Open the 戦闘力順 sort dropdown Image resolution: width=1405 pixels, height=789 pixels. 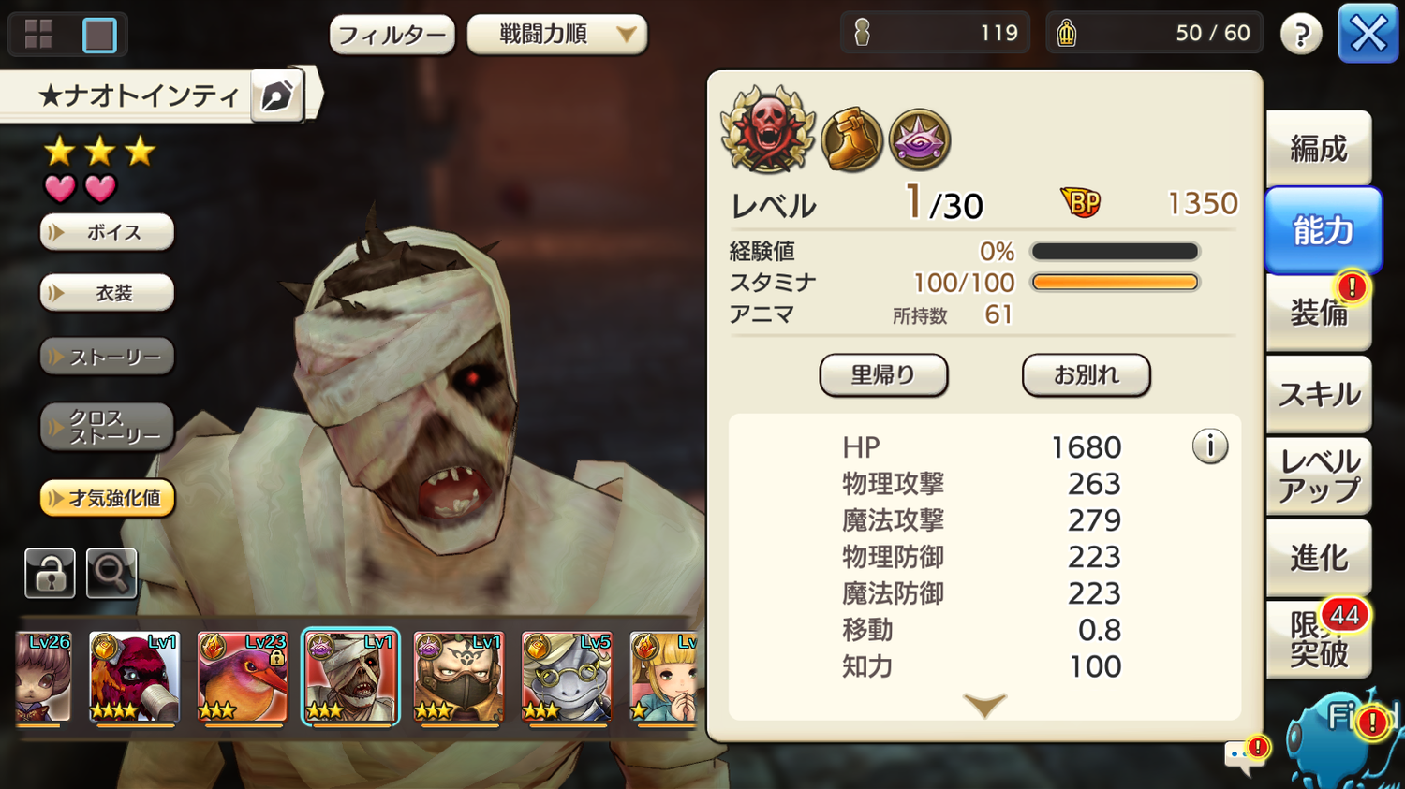(x=557, y=35)
